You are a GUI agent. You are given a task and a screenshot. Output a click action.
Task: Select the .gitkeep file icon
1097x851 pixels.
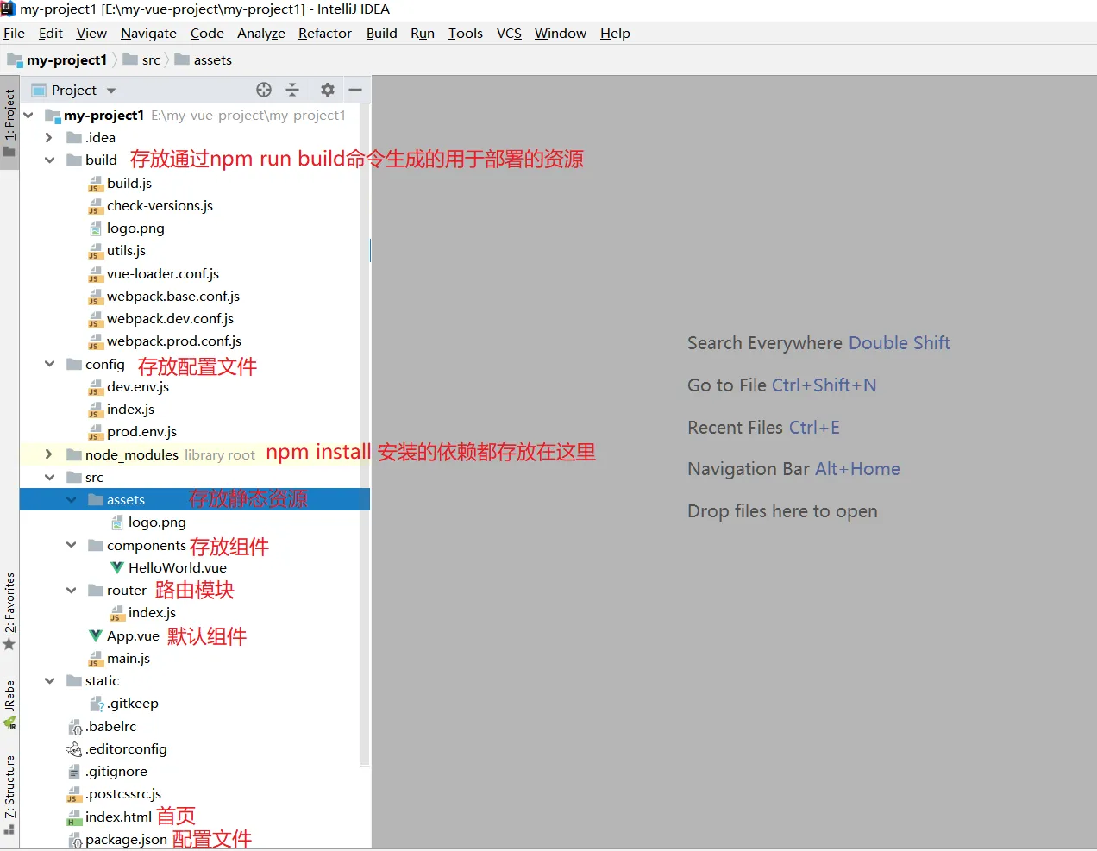pos(97,704)
